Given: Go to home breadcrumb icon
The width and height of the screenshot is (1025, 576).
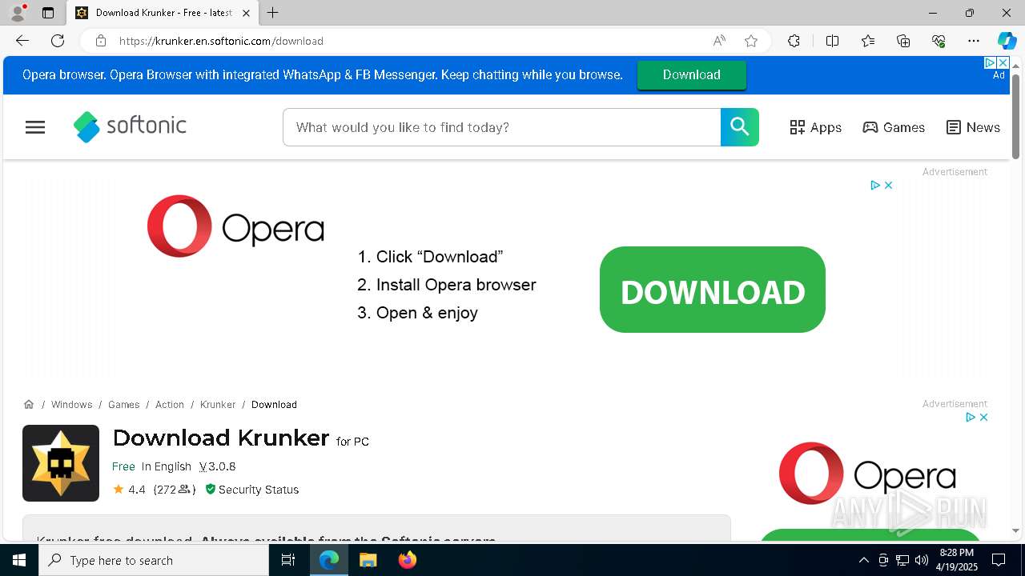Looking at the screenshot, I should pyautogui.click(x=29, y=404).
